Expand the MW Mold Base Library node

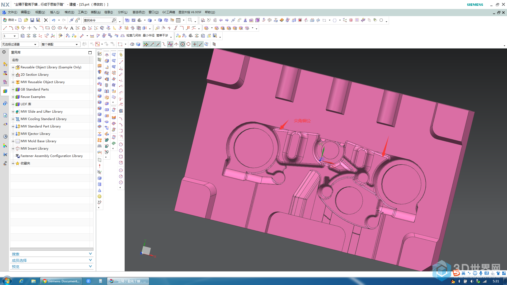tap(13, 141)
